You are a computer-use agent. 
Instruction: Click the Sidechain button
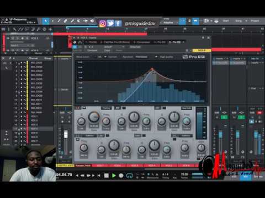click(135, 47)
